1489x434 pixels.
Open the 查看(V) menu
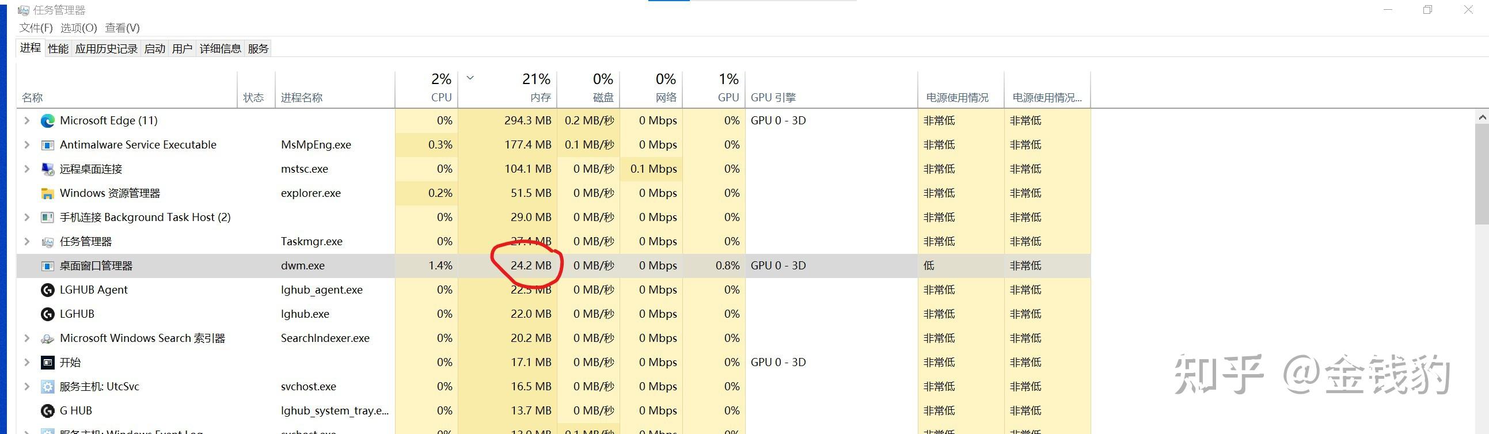tap(123, 28)
